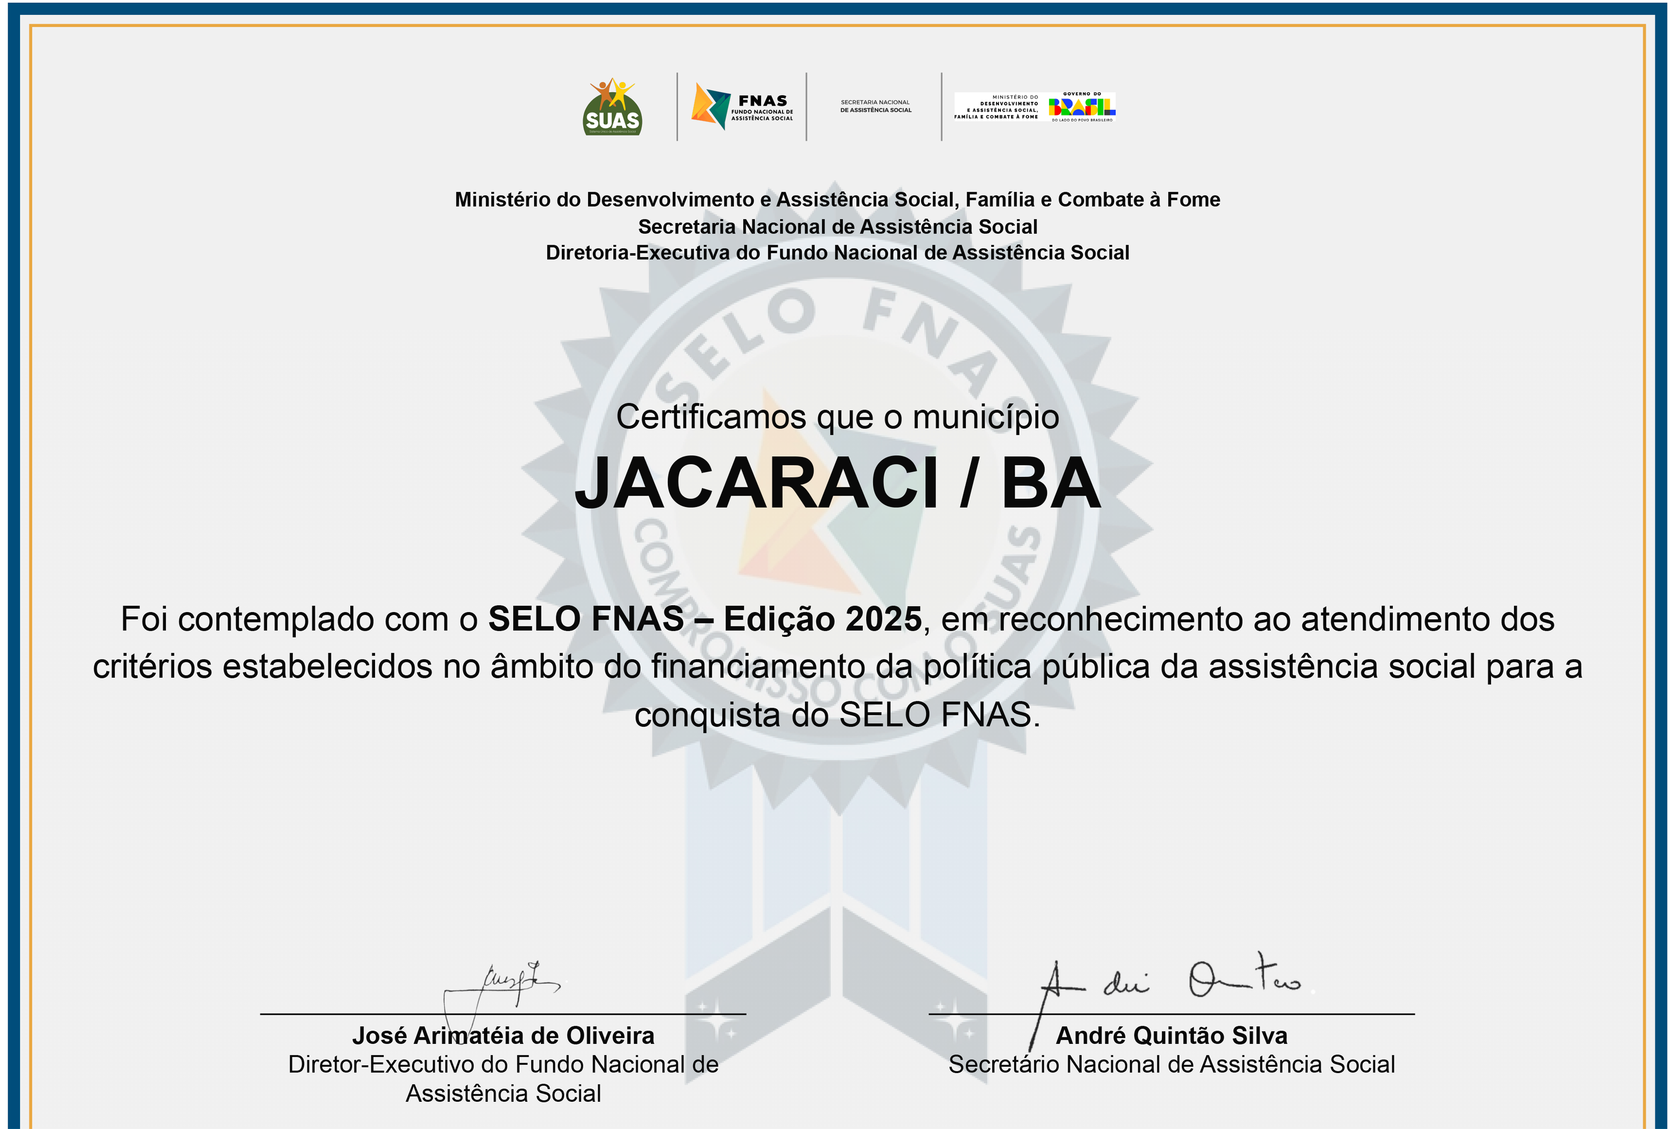The width and height of the screenshot is (1676, 1129).
Task: Click the name José Arimatéia de Oliveira
Action: click(x=503, y=1035)
